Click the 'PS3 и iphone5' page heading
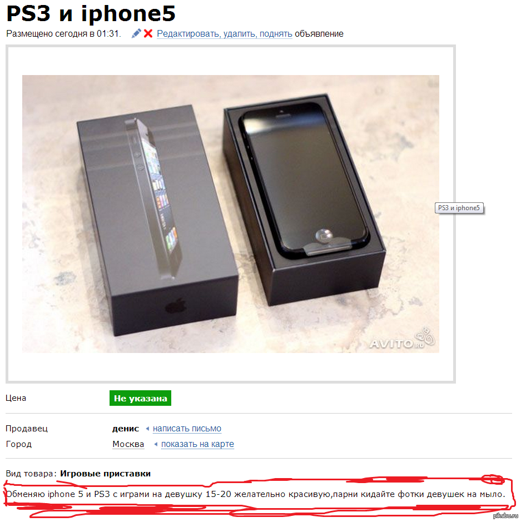 pyautogui.click(x=91, y=13)
